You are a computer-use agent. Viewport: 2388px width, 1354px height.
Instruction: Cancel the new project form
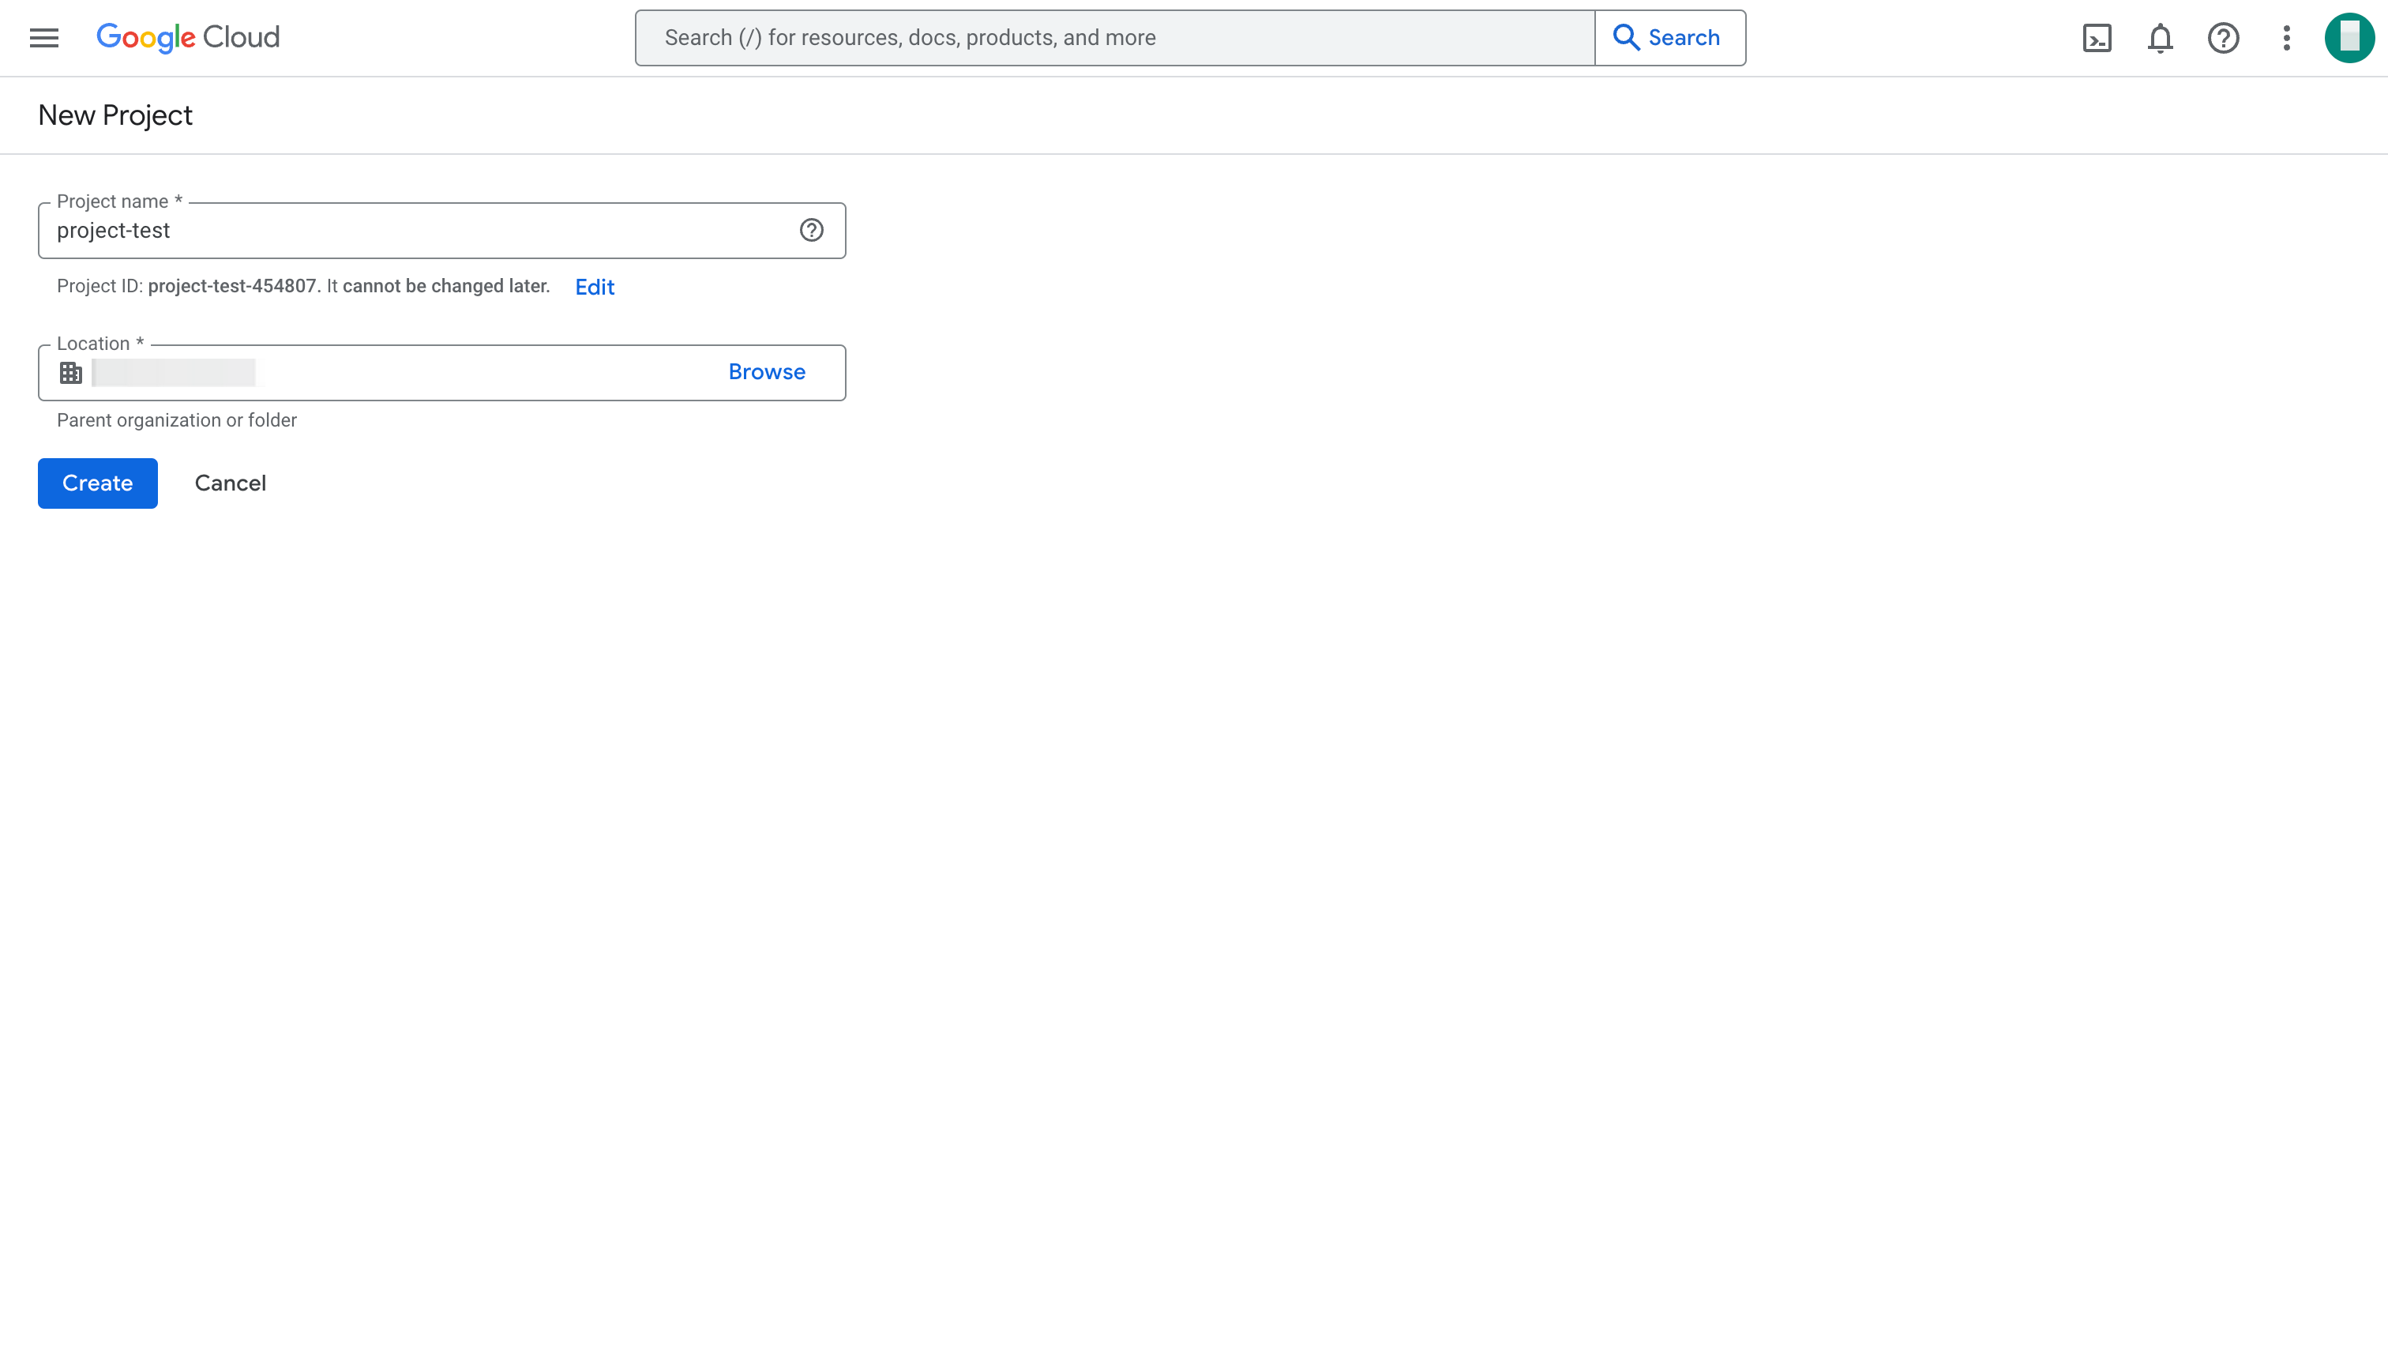(x=231, y=483)
